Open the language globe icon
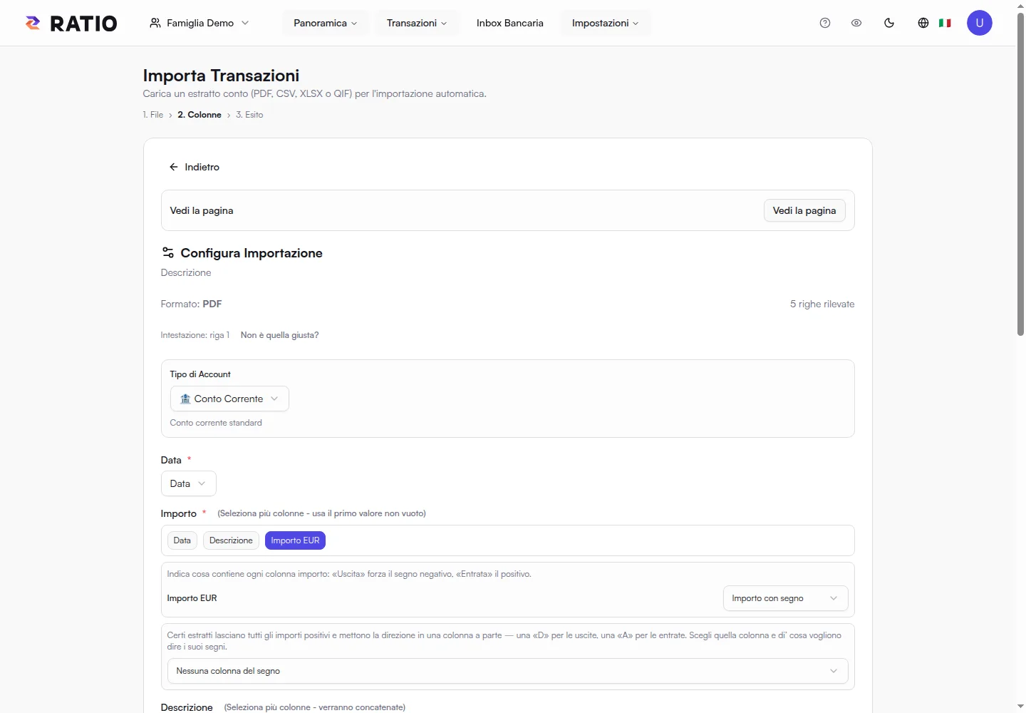This screenshot has width=1026, height=713. [923, 23]
